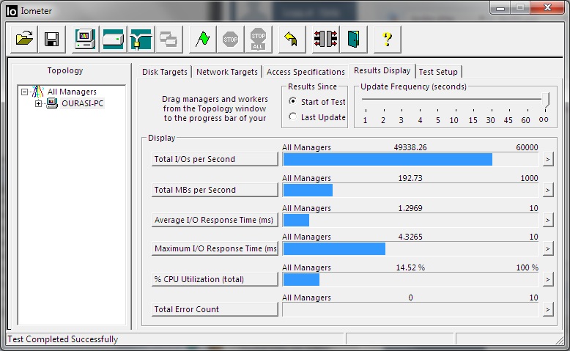Click the Total I/Os per Second progress bar
This screenshot has height=351, width=570.
point(410,159)
